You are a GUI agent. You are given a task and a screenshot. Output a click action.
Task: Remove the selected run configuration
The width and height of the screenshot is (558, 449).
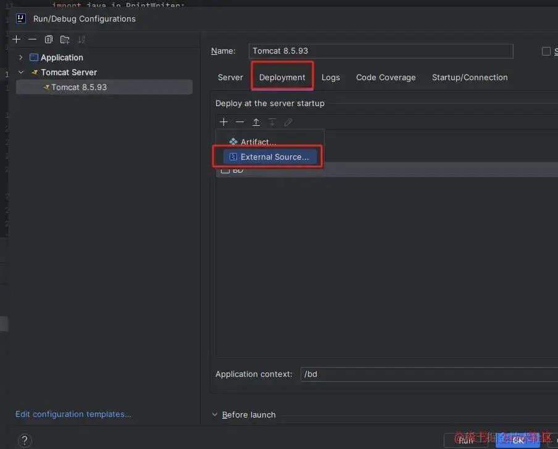click(x=32, y=39)
